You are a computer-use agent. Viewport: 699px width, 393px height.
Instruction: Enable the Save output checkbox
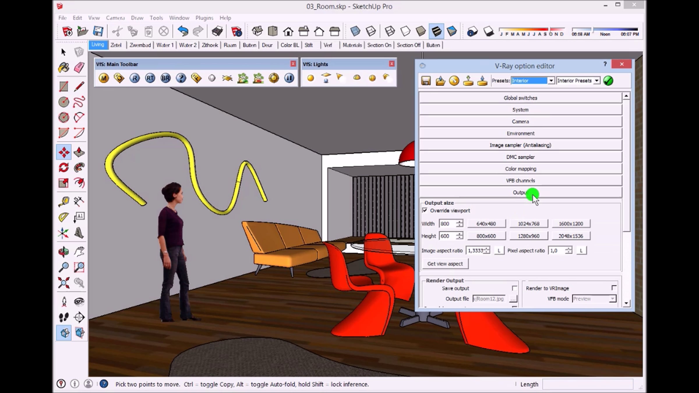point(514,288)
